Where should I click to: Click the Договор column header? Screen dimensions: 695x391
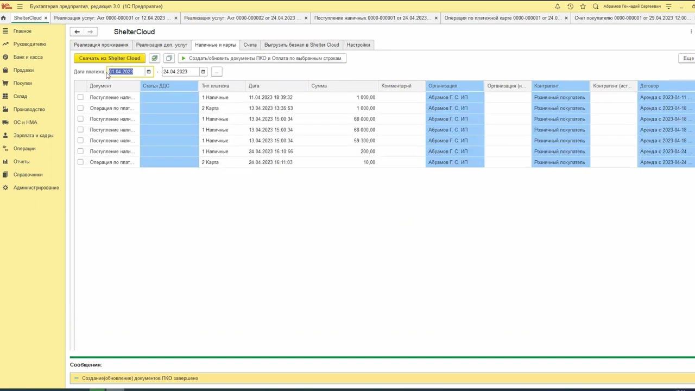click(x=666, y=86)
